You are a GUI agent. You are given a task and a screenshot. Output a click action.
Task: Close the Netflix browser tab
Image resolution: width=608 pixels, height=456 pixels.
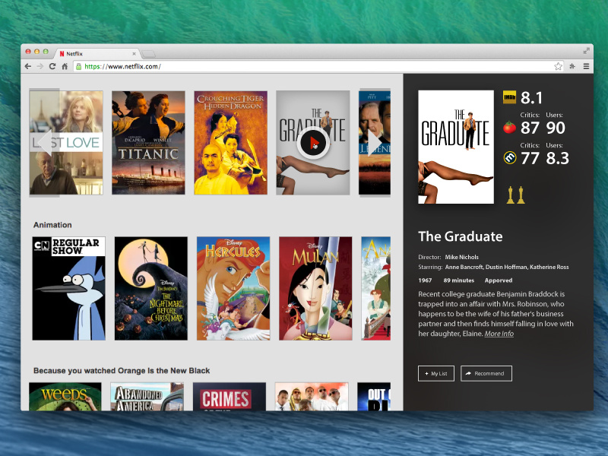(135, 54)
